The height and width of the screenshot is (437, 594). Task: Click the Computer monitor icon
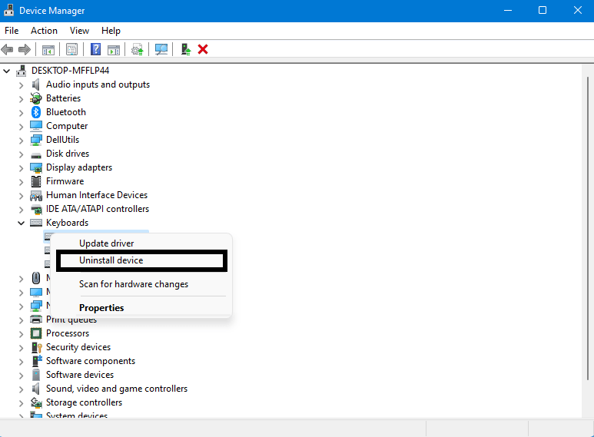pos(35,126)
